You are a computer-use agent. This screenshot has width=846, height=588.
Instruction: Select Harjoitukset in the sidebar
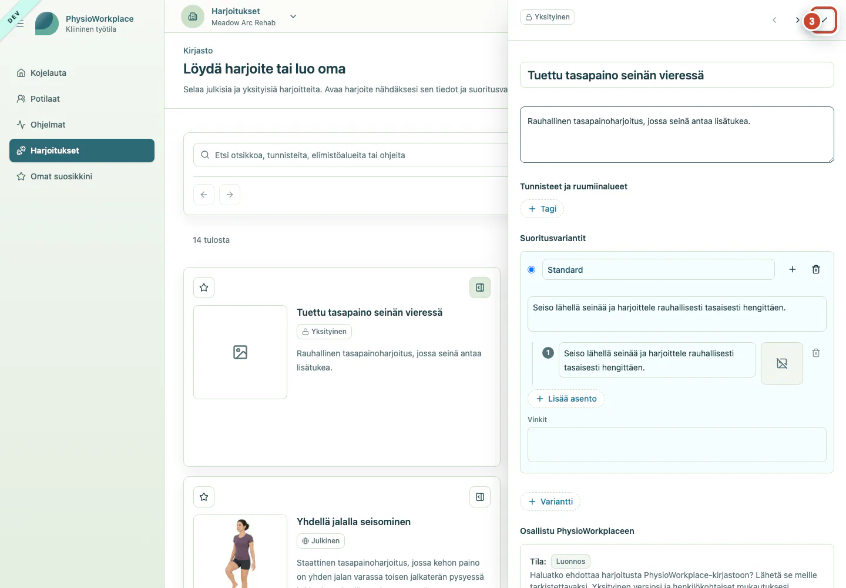pos(82,151)
